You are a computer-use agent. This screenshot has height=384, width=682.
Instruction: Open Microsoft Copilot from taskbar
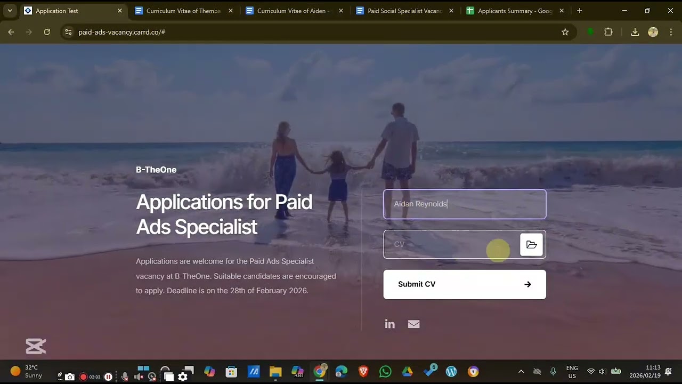[x=209, y=372]
